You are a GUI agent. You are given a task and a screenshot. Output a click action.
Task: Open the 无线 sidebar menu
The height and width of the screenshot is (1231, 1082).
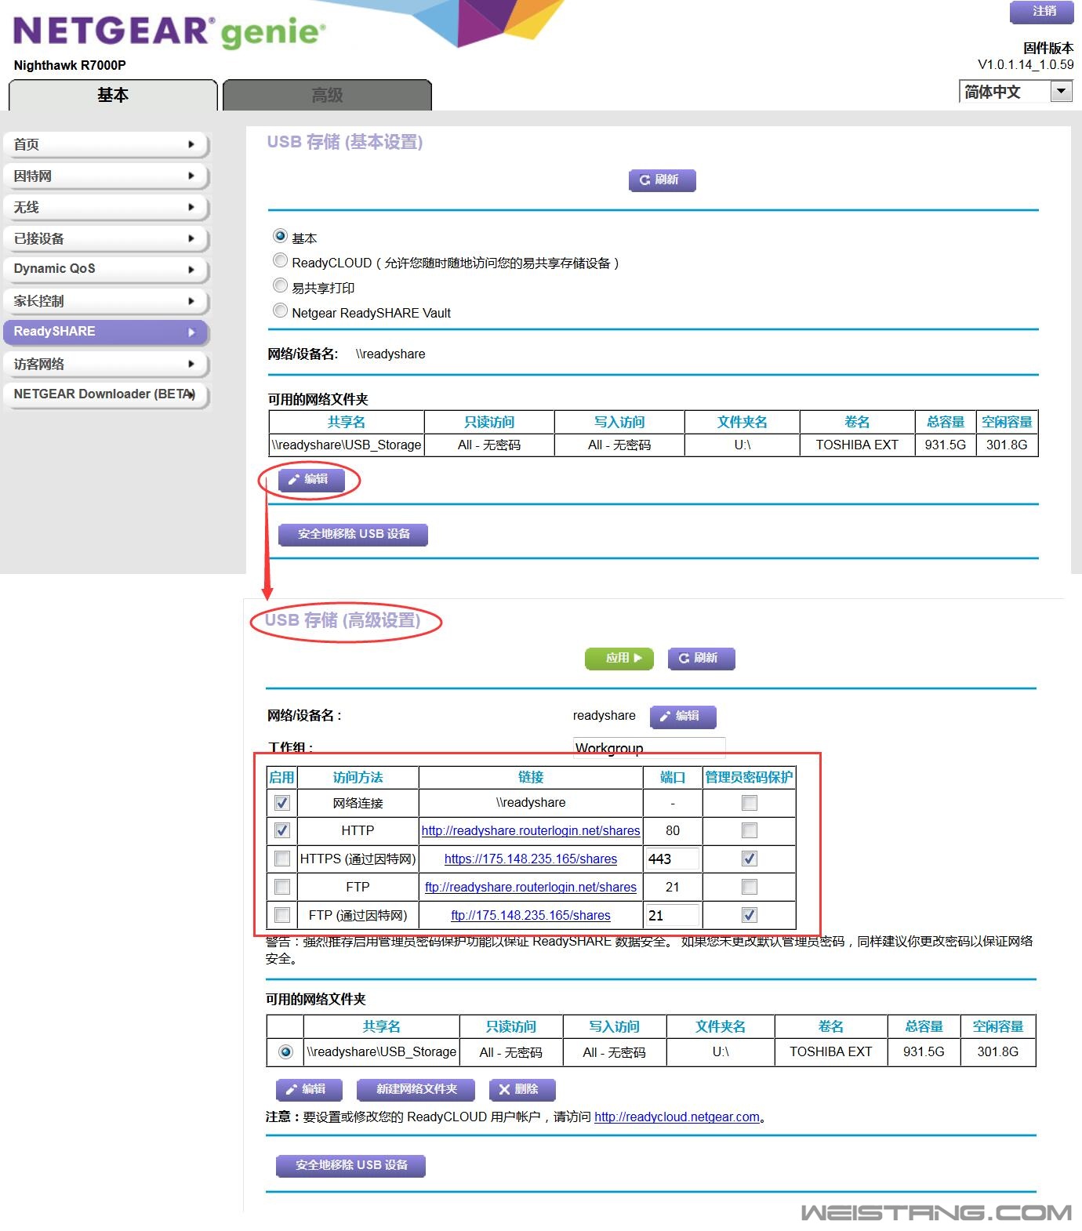[x=105, y=207]
